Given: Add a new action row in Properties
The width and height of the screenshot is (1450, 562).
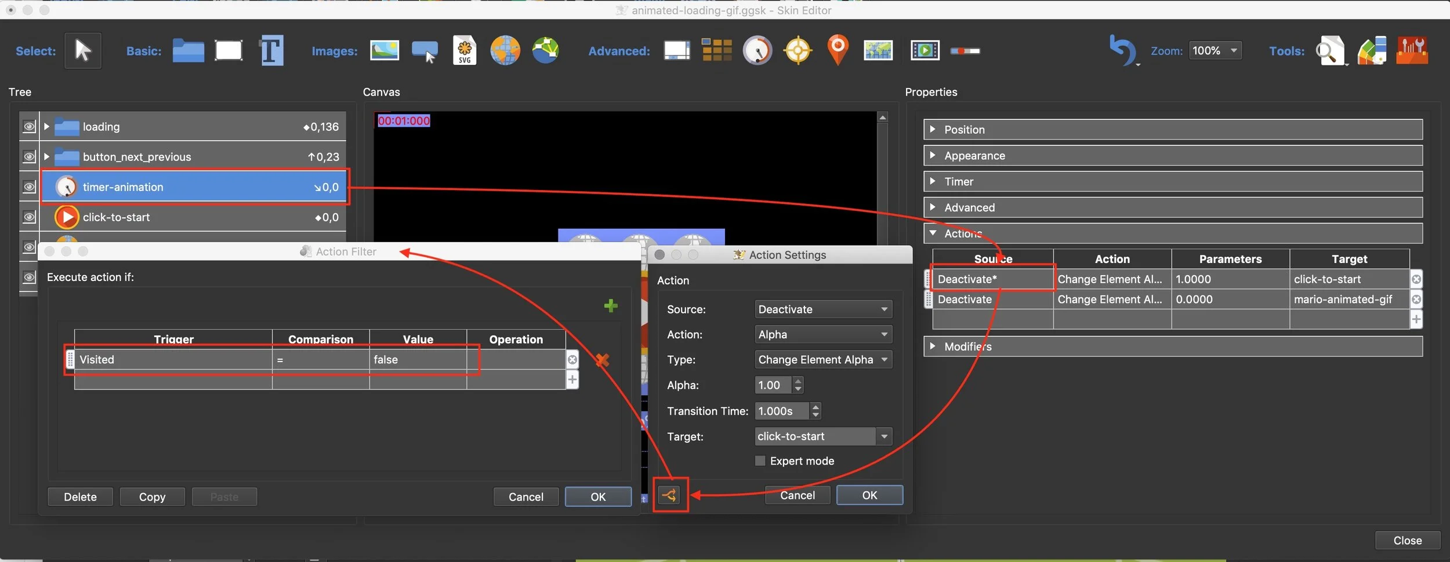Looking at the screenshot, I should coord(1416,319).
